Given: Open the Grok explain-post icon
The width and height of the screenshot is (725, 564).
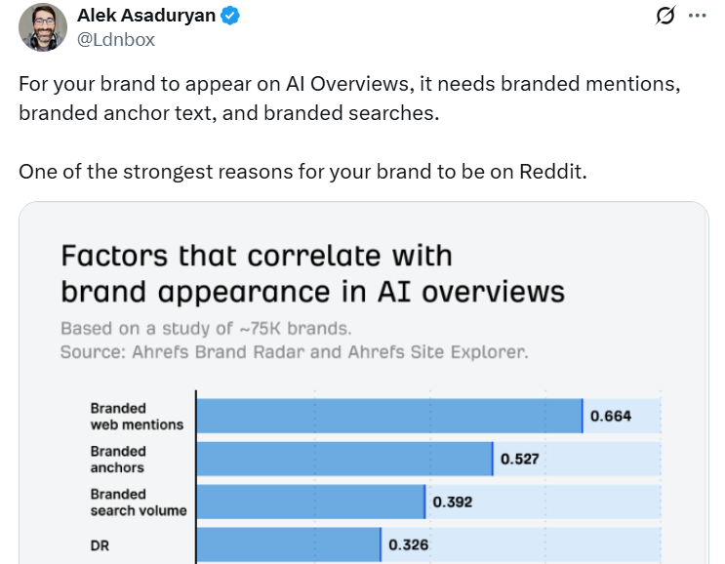Looking at the screenshot, I should point(666,17).
